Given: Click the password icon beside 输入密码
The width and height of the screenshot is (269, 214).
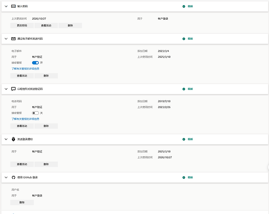Looking at the screenshot, I should 13,6.
